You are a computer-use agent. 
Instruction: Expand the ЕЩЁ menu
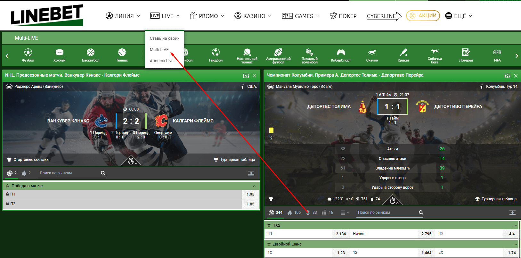[459, 16]
